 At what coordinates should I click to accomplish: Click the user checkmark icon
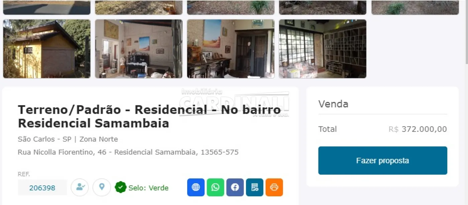coord(80,187)
